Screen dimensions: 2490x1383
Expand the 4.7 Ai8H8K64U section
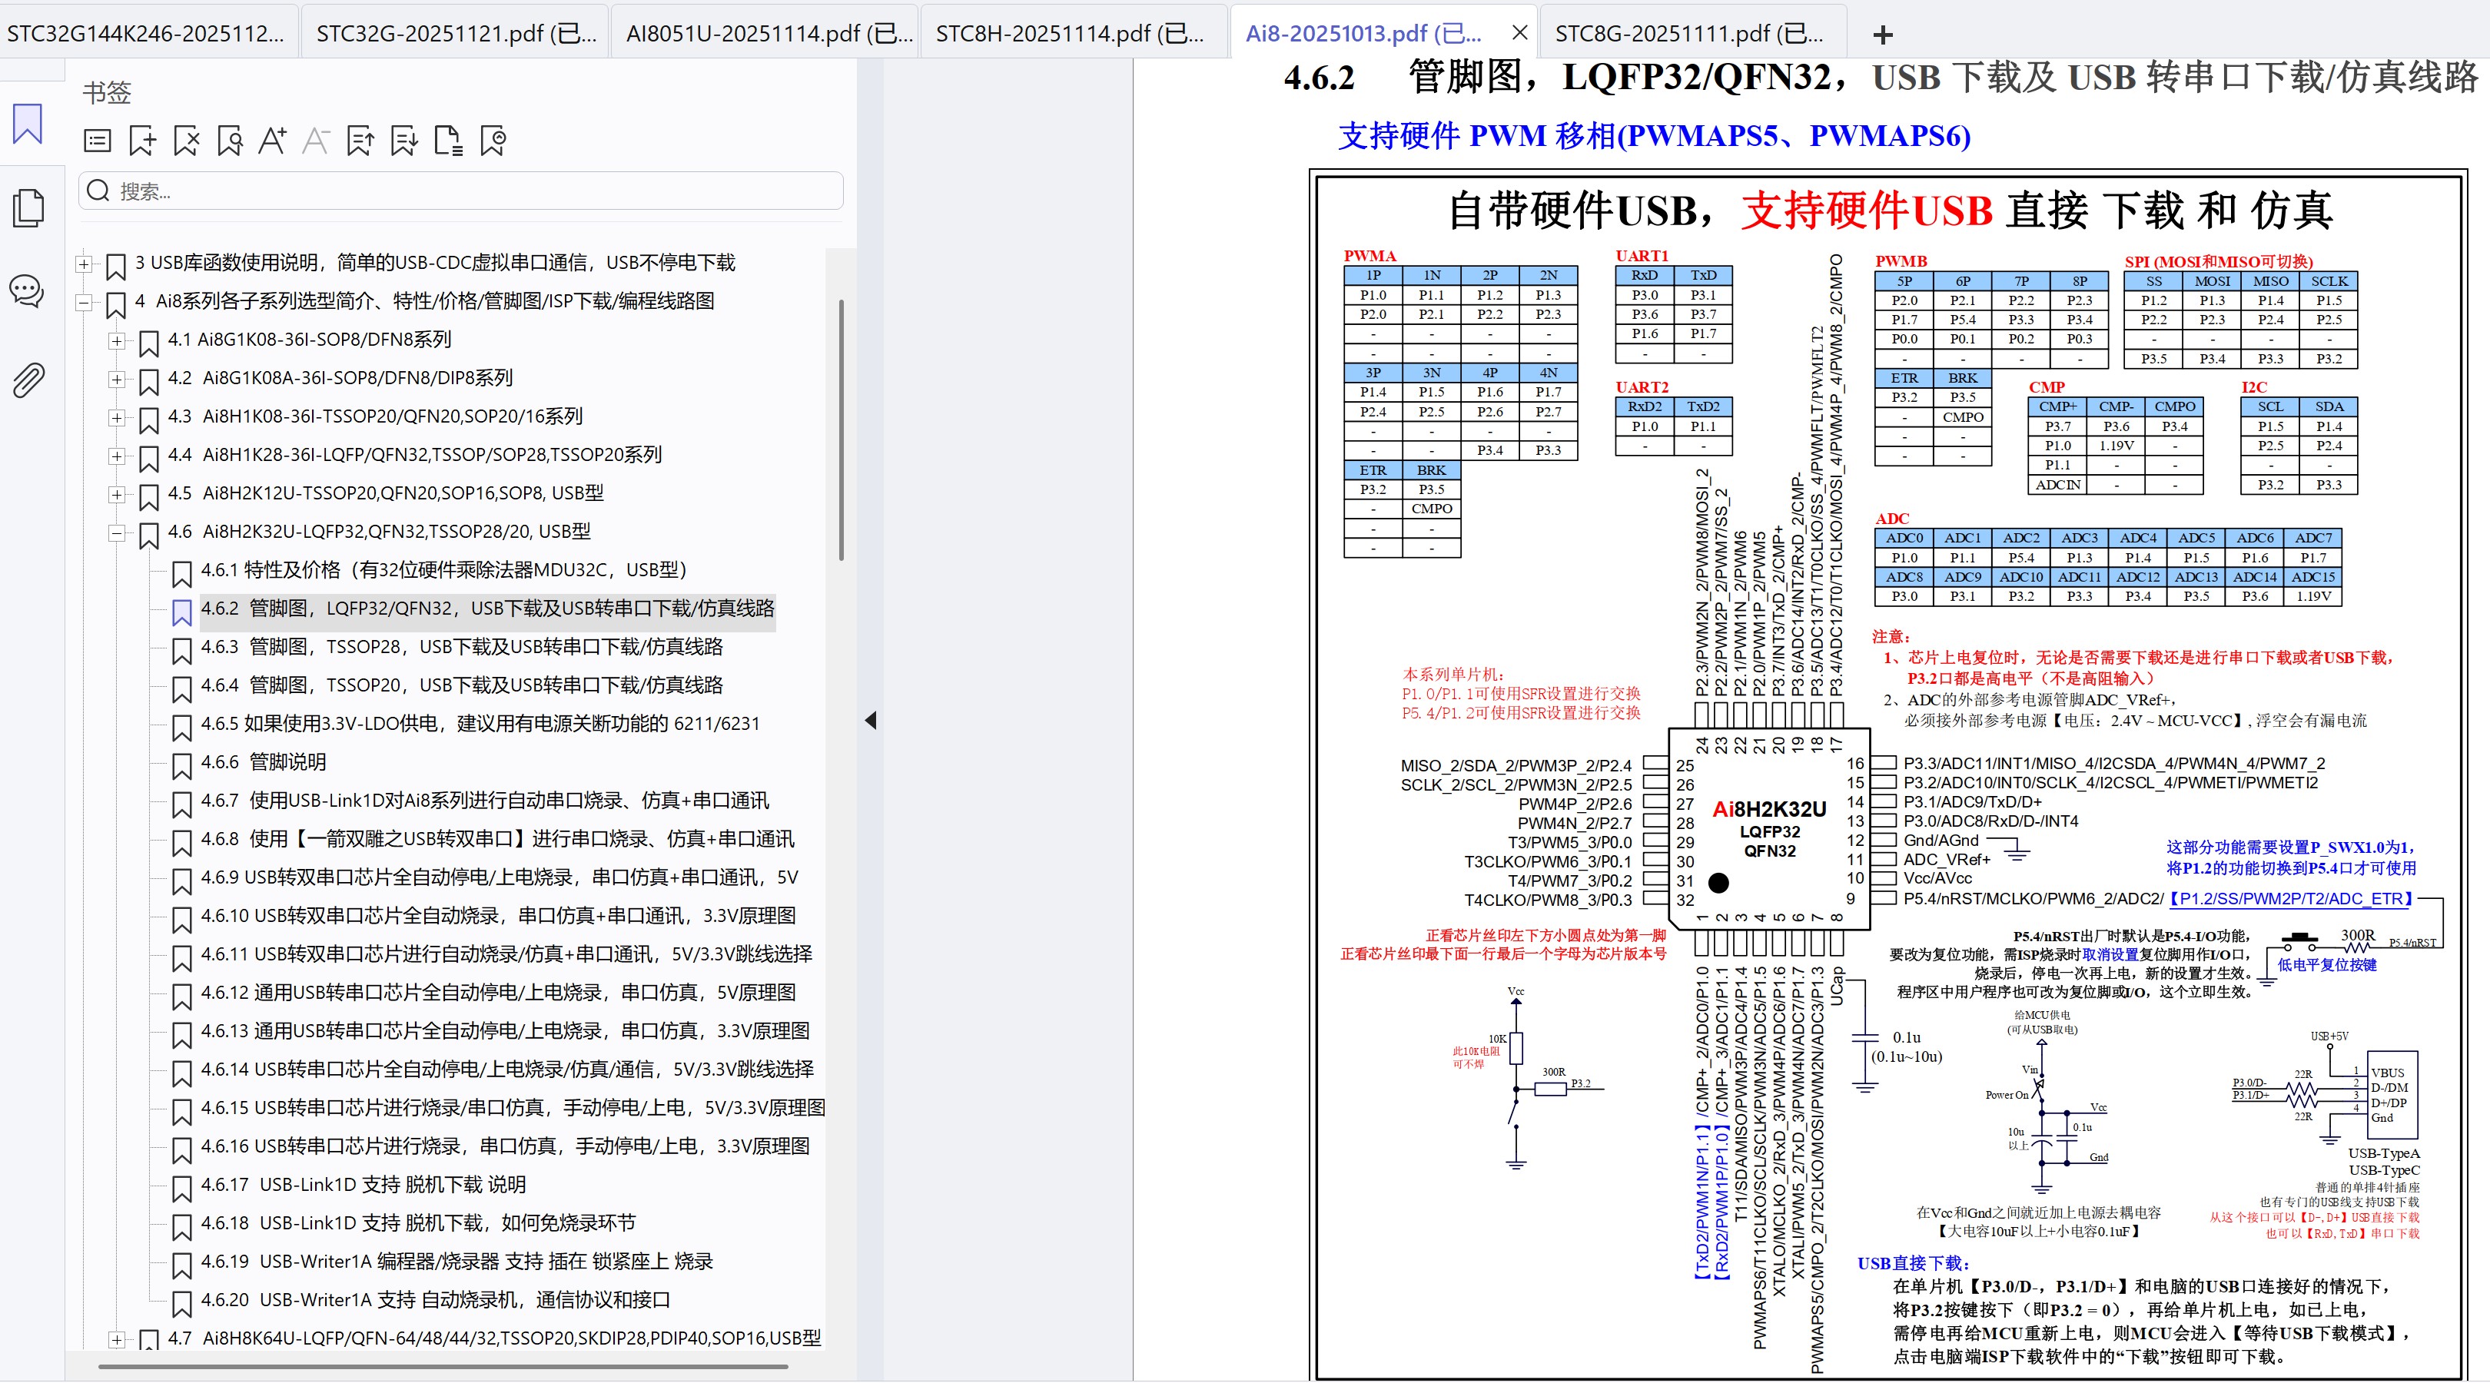(x=117, y=1341)
